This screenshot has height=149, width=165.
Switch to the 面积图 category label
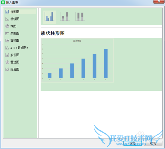coord(15,40)
